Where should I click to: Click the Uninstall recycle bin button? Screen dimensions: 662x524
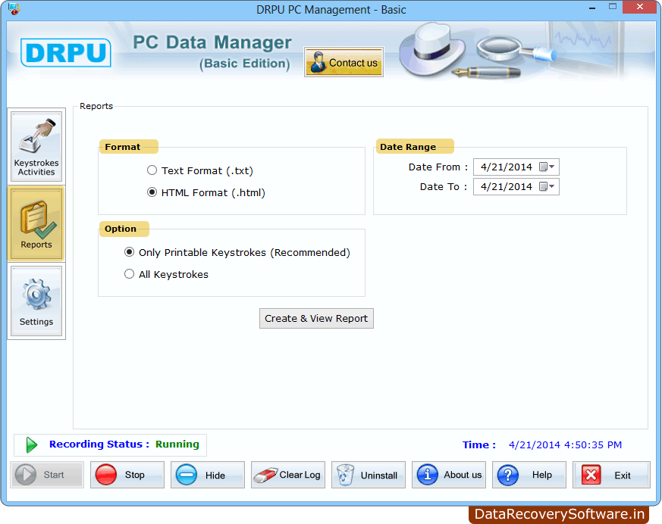point(368,475)
